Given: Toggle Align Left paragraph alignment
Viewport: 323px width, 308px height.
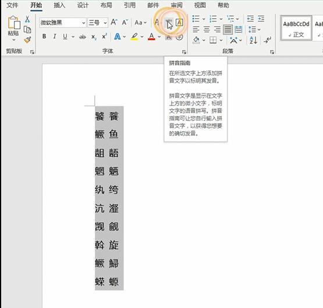Looking at the screenshot, I should point(196,30).
